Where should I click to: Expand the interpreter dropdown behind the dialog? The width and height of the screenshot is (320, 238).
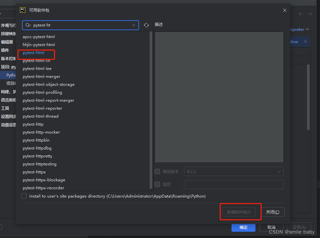click(x=307, y=30)
